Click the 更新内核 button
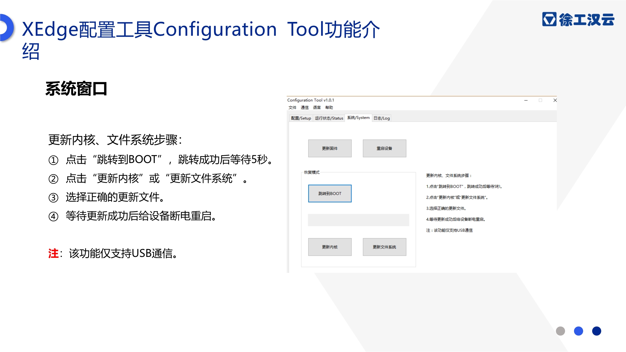The height and width of the screenshot is (352, 626). (x=330, y=247)
